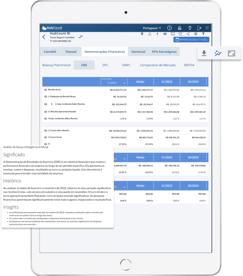The height and width of the screenshot is (276, 243).
Task: Download report with the download icon
Action: [204, 53]
